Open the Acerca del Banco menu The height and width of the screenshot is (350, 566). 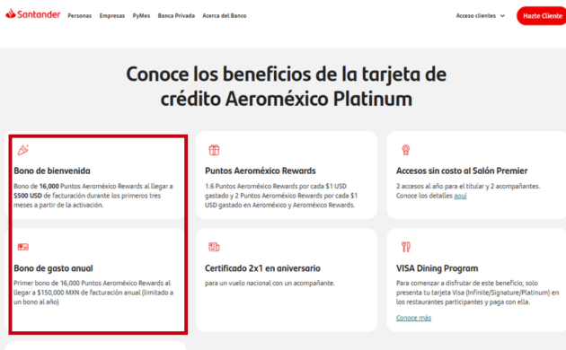click(x=225, y=16)
